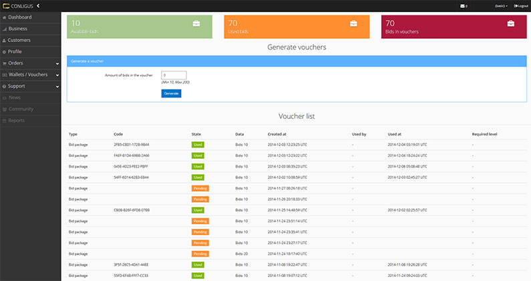Click the amount of bids input field
Viewport: 531px width, 281px height.
tap(174, 75)
